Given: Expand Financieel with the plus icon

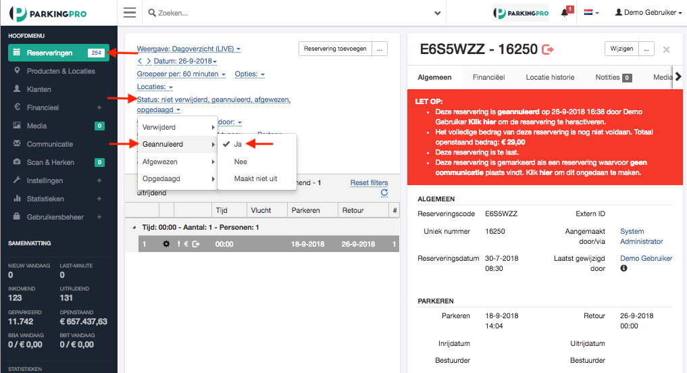Looking at the screenshot, I should tap(99, 107).
